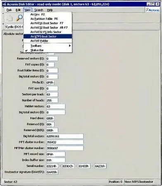Click serial number field 01433h
Screen dimensions: 162x186
[84, 166]
